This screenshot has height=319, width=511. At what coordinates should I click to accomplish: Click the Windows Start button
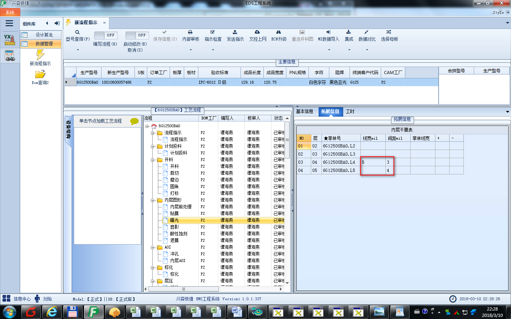click(9, 312)
